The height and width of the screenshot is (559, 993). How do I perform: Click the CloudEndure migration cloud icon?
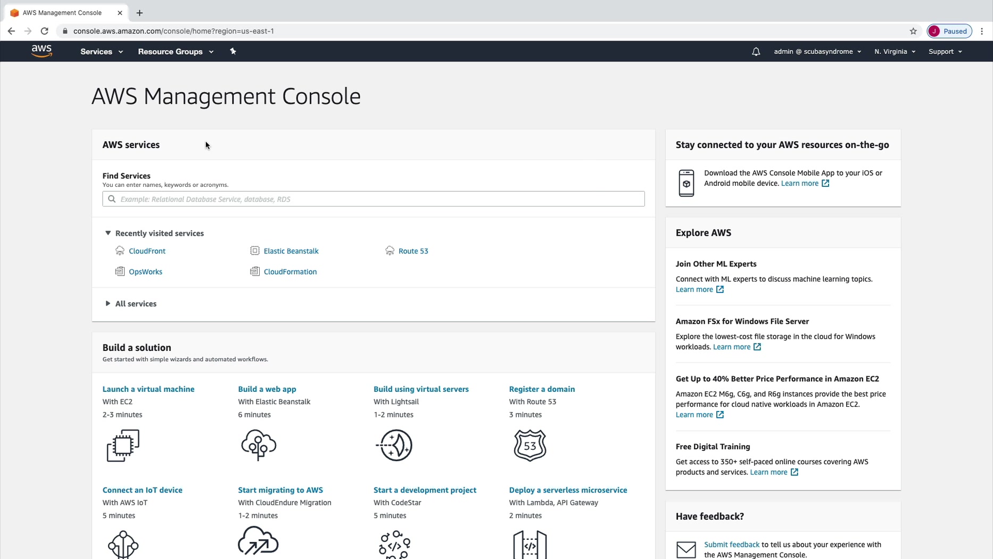[258, 541]
